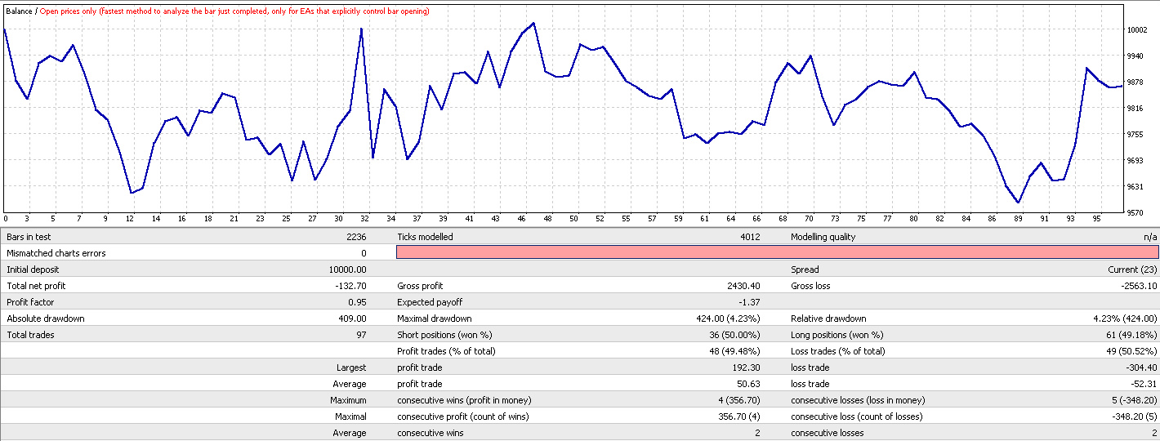Click the Profit factor value 0.95
This screenshot has height=441, width=1160.
[358, 302]
